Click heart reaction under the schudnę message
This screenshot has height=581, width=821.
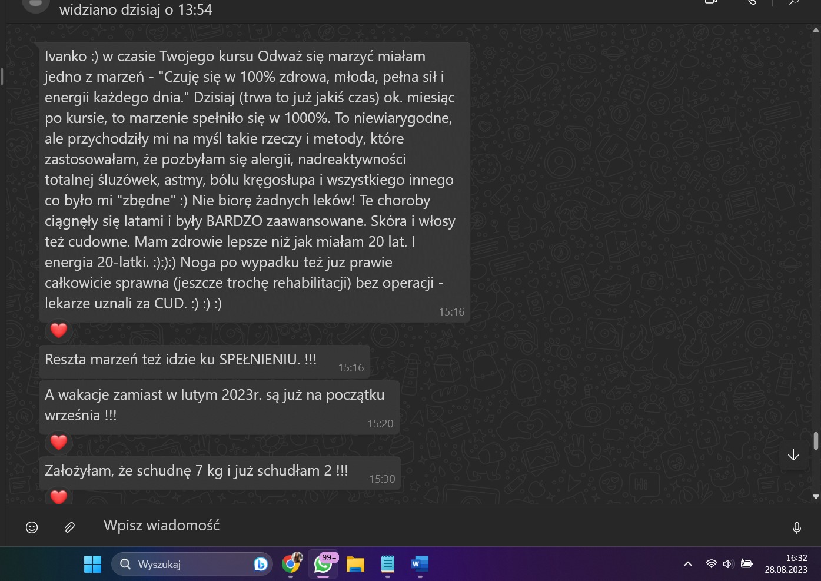[59, 496]
